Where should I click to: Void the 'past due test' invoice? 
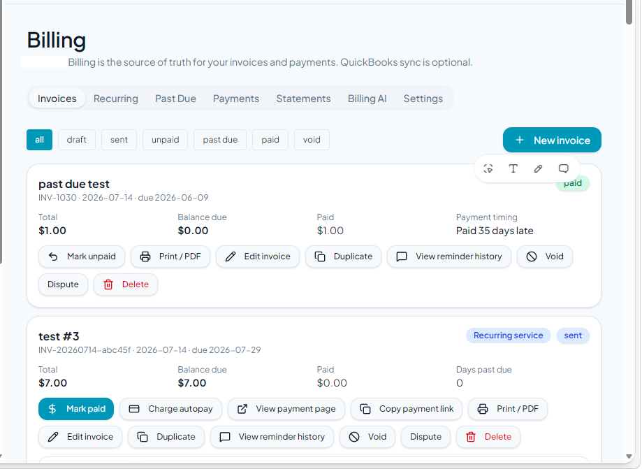click(545, 257)
